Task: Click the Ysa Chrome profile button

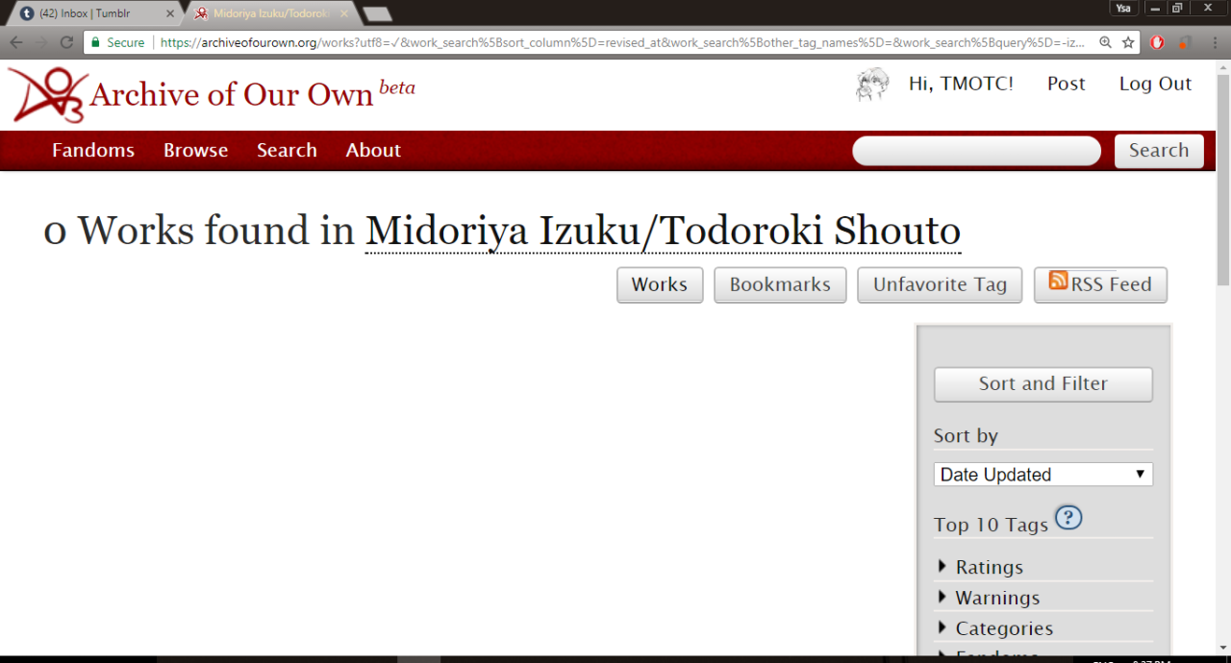Action: [x=1123, y=8]
